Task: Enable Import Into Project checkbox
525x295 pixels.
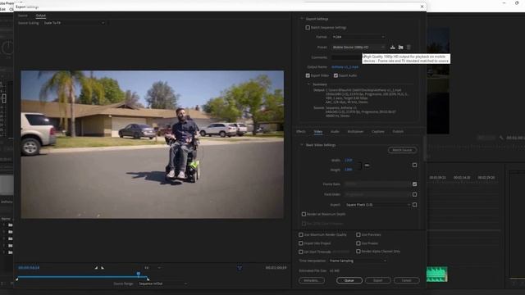Action: point(301,243)
